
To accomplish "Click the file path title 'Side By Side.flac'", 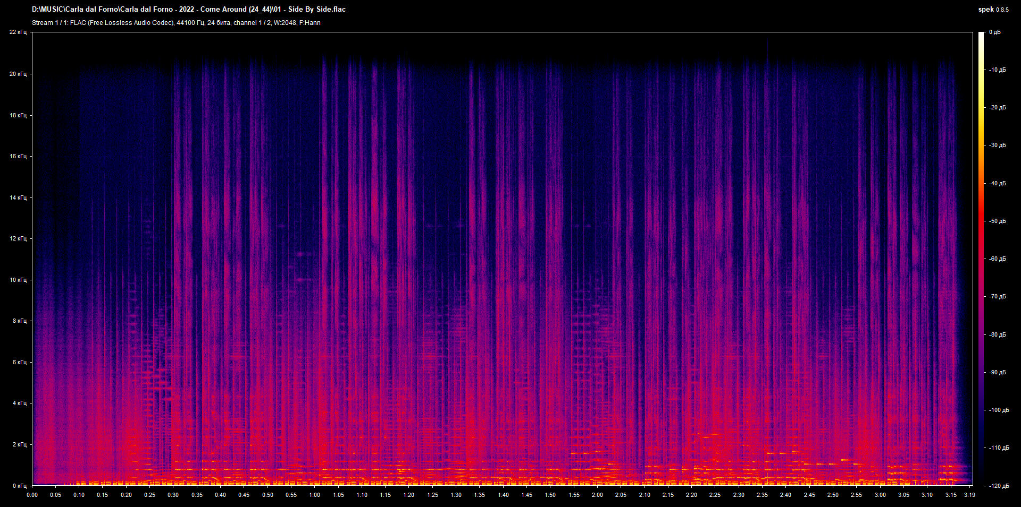I will (189, 9).
